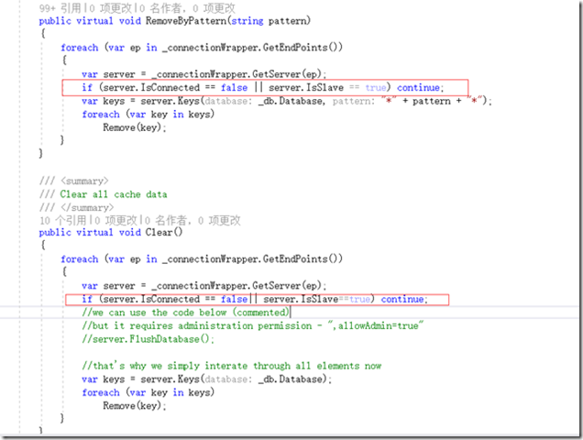Screen dimensions: 583x440
Task: Click 'public virtual void' before RemoveByPattern
Action: pyautogui.click(x=90, y=21)
